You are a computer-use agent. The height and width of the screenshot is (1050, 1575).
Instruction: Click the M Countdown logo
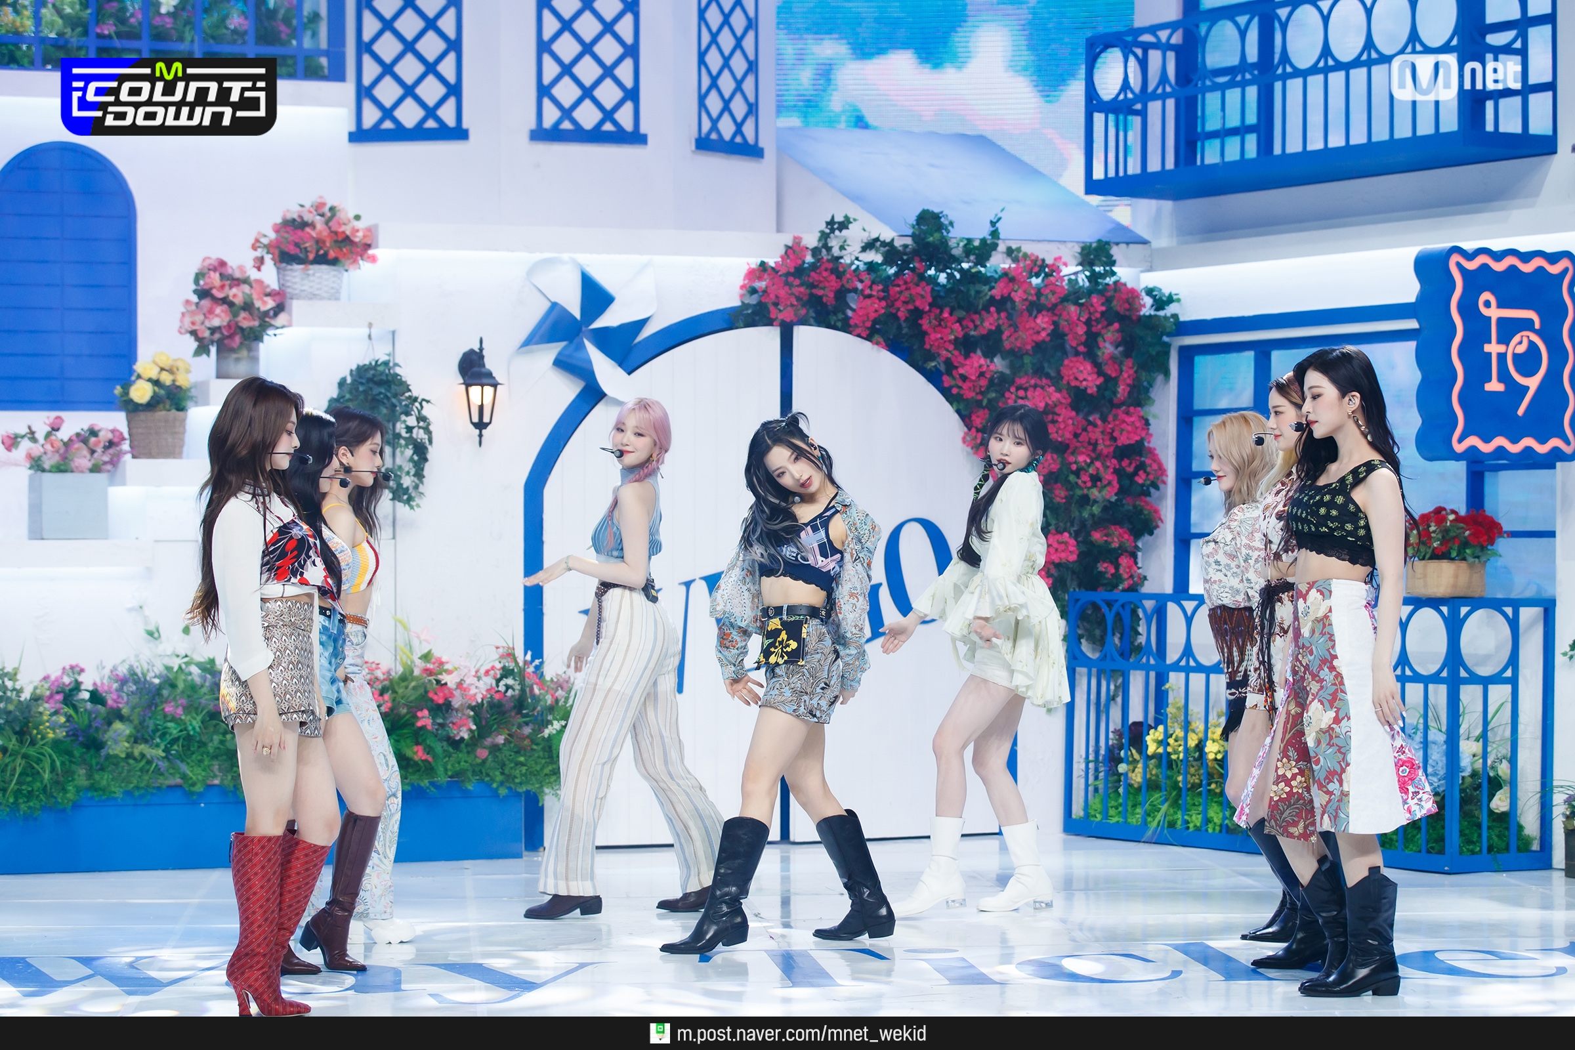point(168,96)
